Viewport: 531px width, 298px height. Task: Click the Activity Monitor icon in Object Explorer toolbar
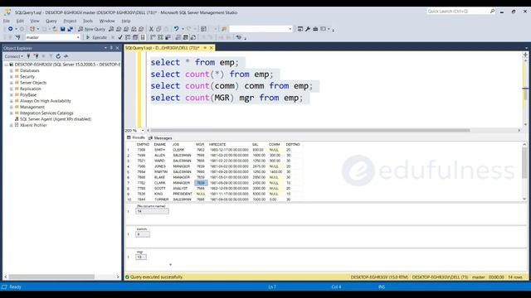[x=66, y=56]
